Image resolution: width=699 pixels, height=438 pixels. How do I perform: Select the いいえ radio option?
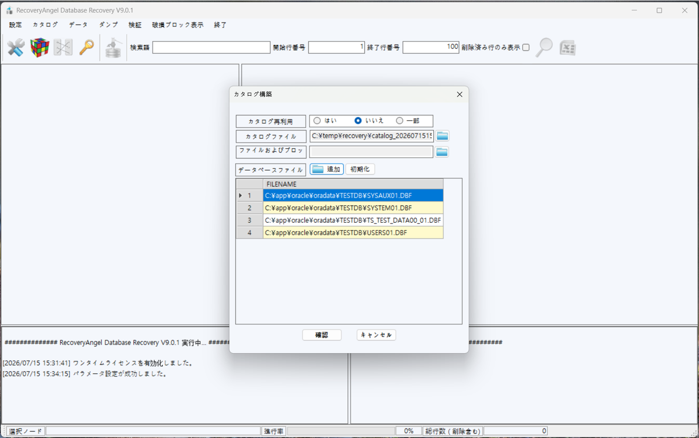(x=358, y=121)
